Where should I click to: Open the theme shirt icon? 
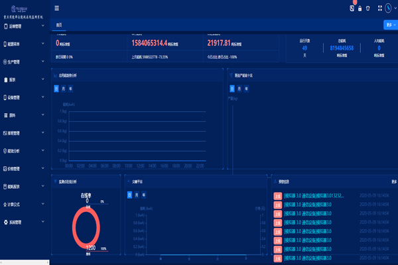tap(369, 9)
